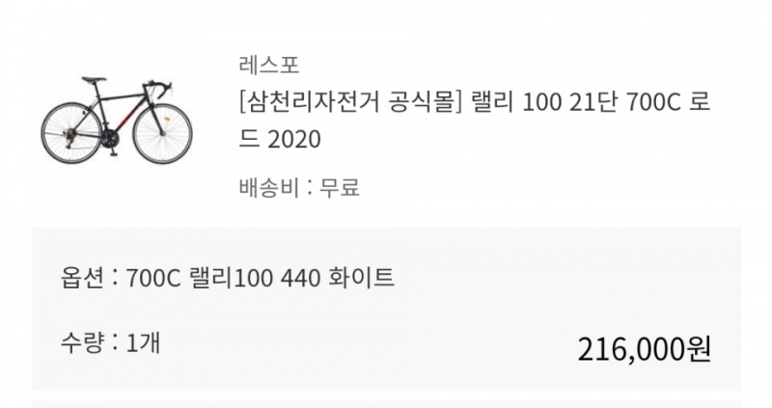Image resolution: width=772 pixels, height=408 pixels.
Task: Click the 수량 quantity label
Action: coord(81,341)
